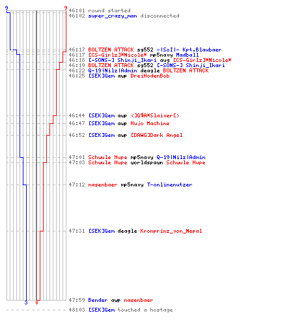Click red team final count 0 marker

[36, 303]
